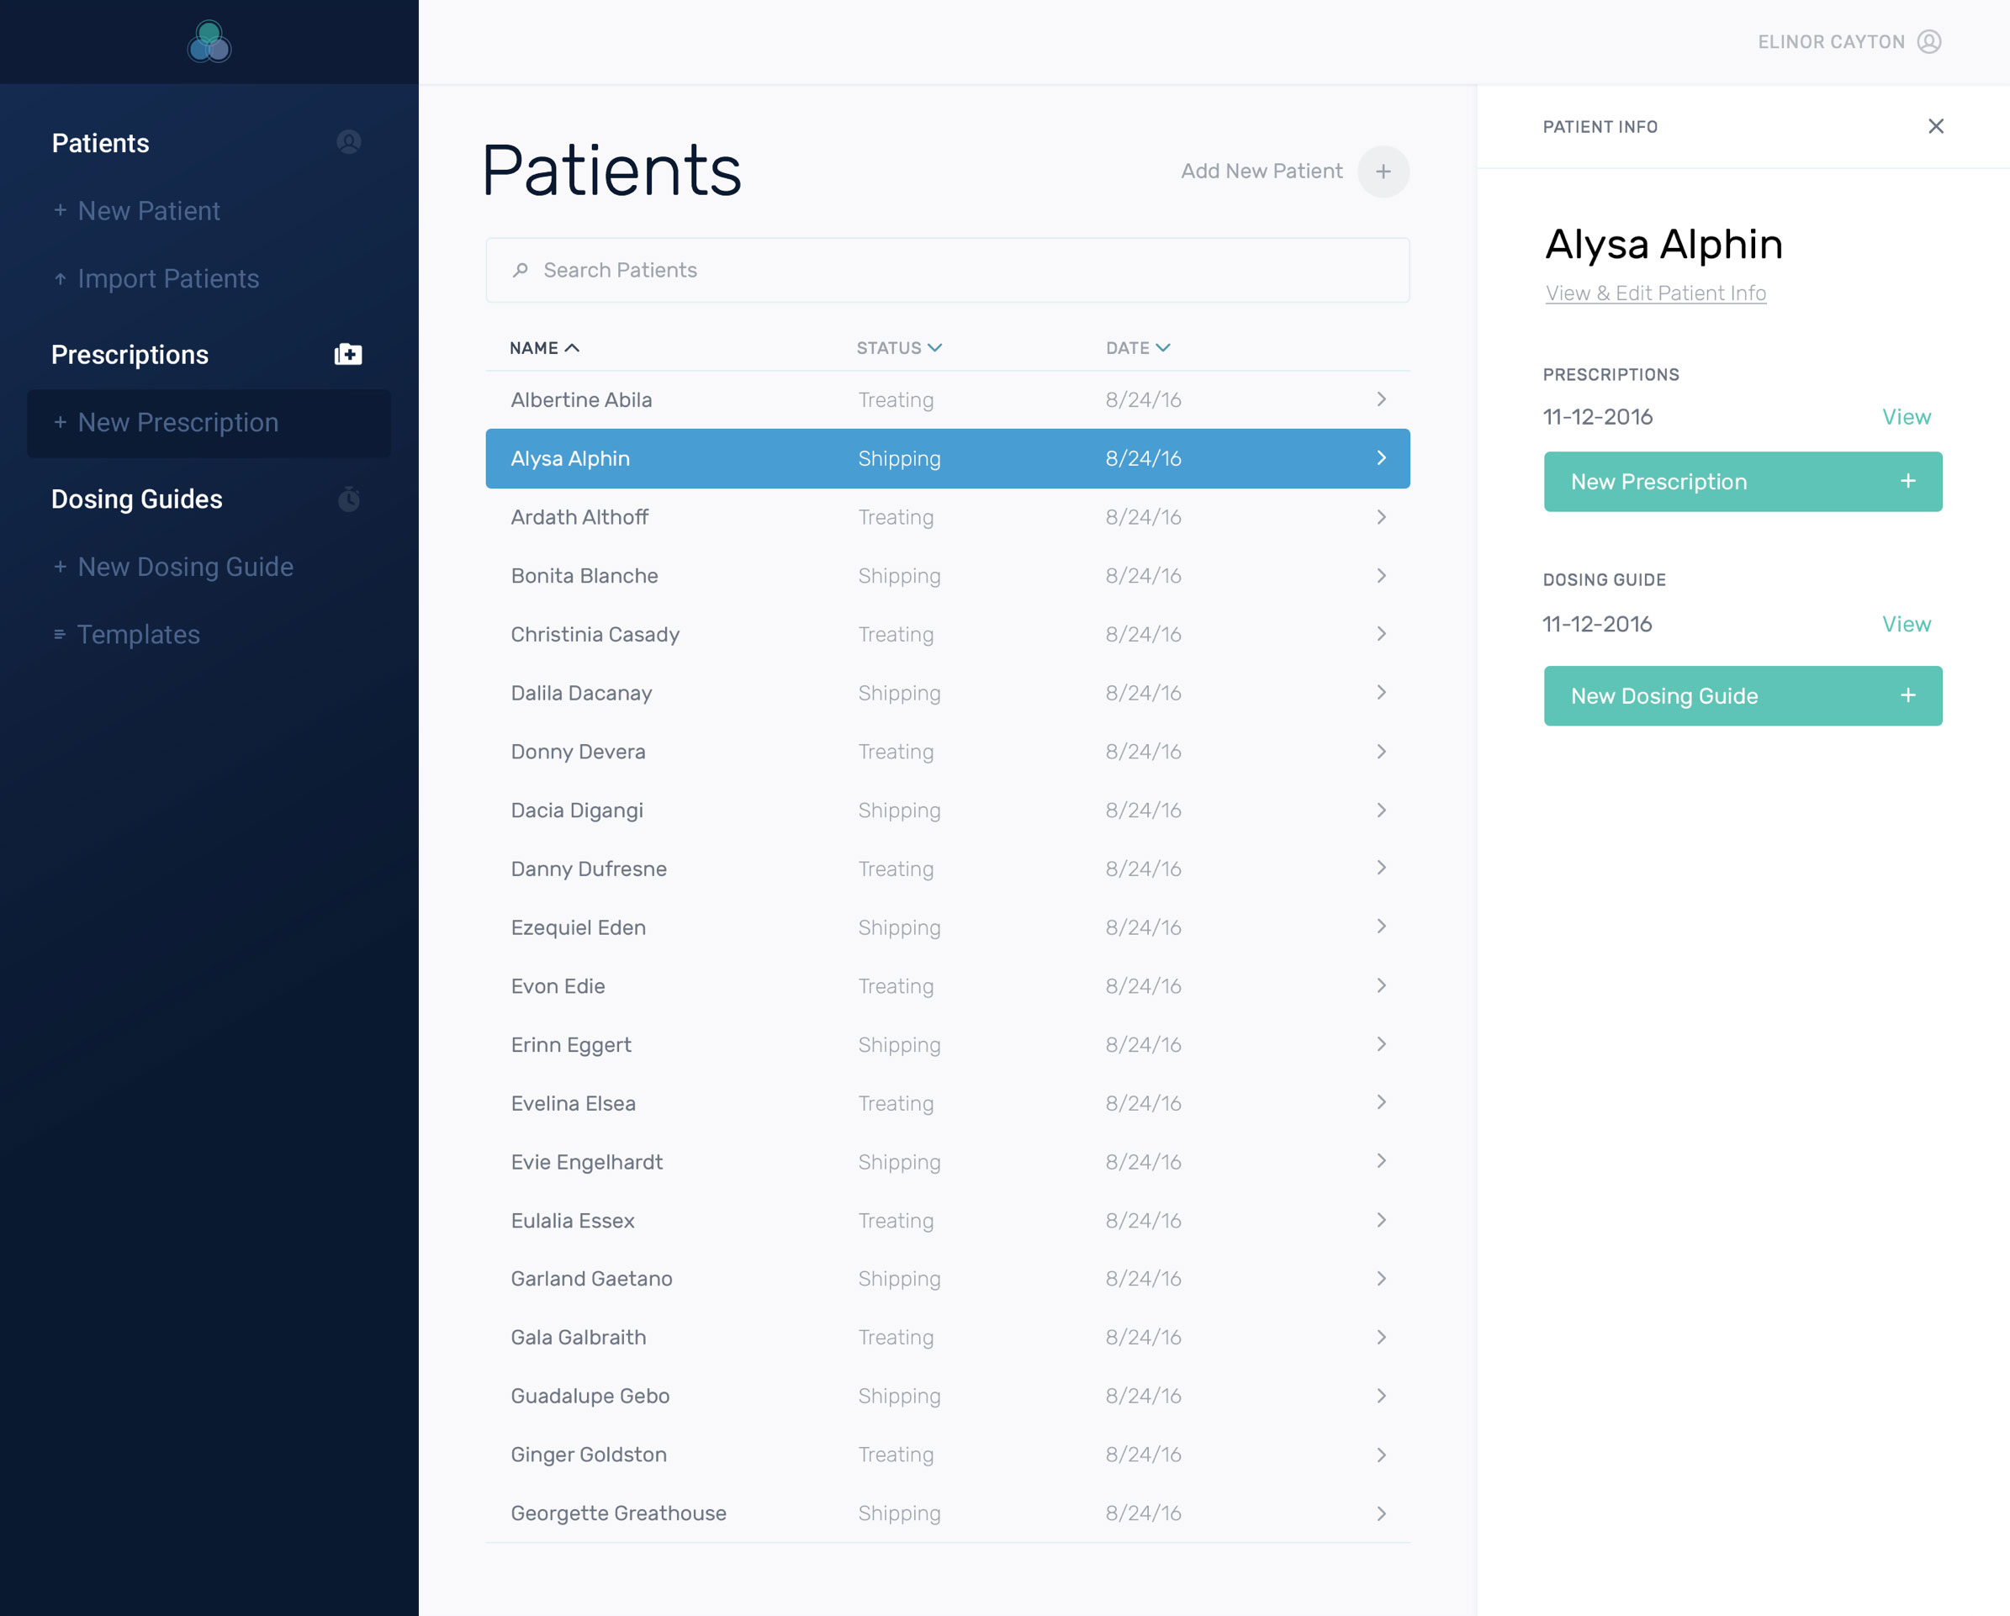Click chevron for Ezequiel Eden
2010x1616 pixels.
point(1381,927)
